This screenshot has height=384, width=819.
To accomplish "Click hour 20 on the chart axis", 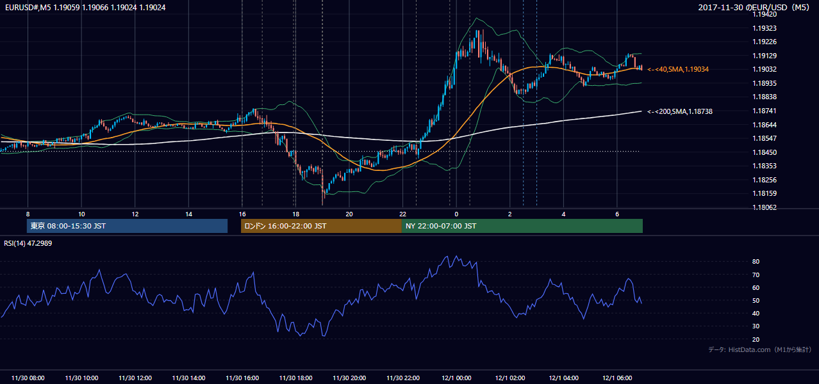I will (349, 214).
